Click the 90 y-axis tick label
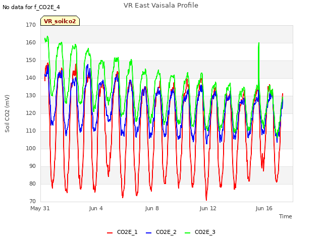 click(32, 166)
